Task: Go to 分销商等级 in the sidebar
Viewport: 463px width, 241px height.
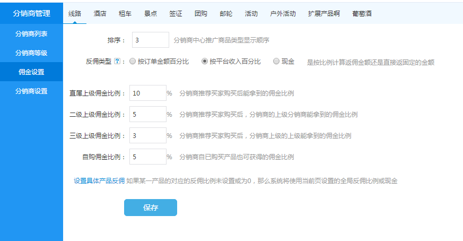Action: click(x=31, y=53)
